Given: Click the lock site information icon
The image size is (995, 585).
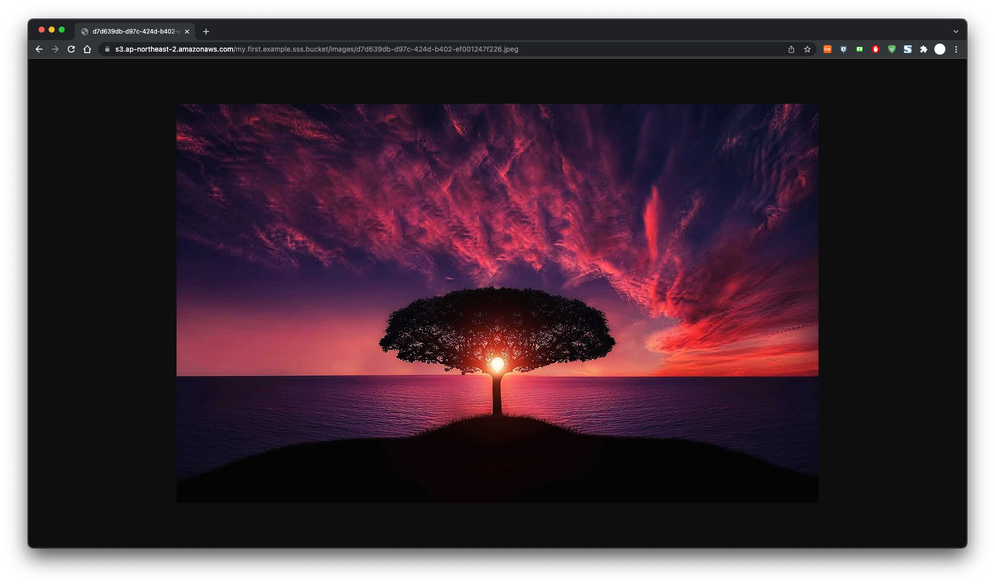Looking at the screenshot, I should pyautogui.click(x=107, y=49).
